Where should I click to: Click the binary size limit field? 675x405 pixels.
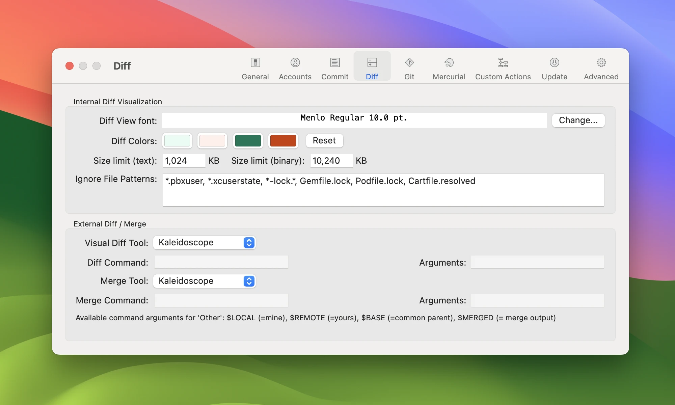331,161
